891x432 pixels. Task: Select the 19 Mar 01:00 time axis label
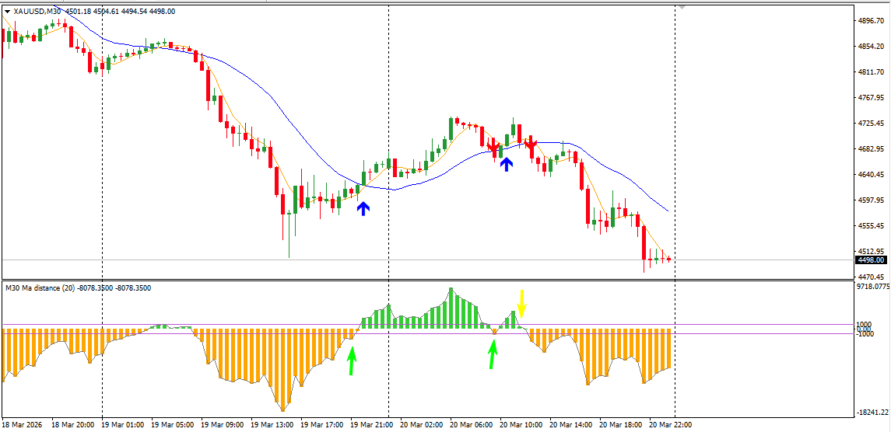coord(120,425)
